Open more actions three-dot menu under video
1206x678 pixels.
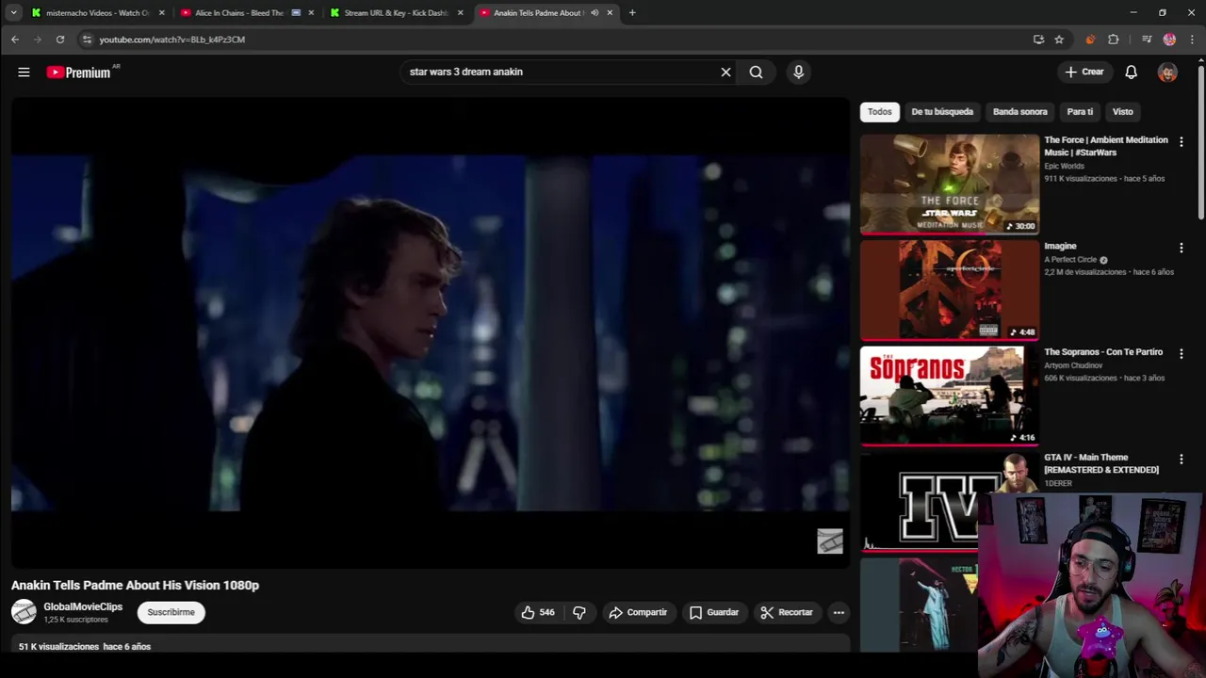[839, 612]
